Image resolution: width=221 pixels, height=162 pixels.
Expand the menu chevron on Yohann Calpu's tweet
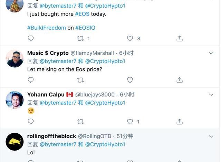(211, 94)
